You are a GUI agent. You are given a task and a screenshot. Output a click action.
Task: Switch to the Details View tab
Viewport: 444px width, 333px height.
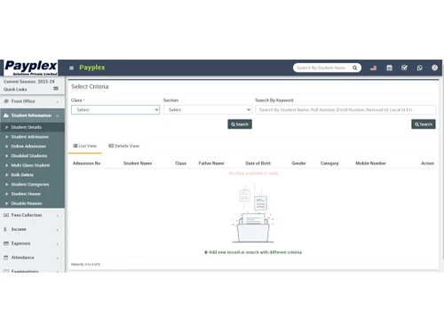coord(123,146)
